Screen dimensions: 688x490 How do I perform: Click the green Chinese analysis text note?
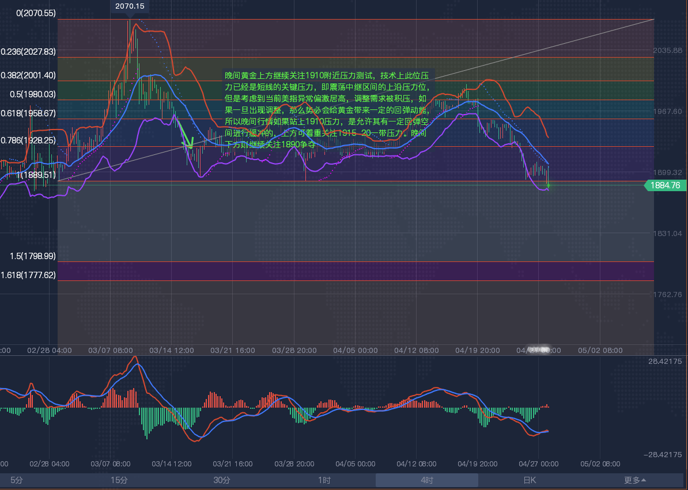click(327, 109)
